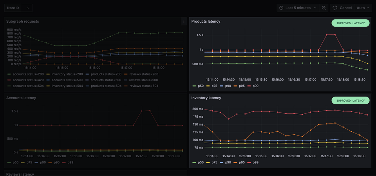The width and height of the screenshot is (376, 176).
Task: Click 900 req/s axis label in Subgraph requests
Action: 14,29
